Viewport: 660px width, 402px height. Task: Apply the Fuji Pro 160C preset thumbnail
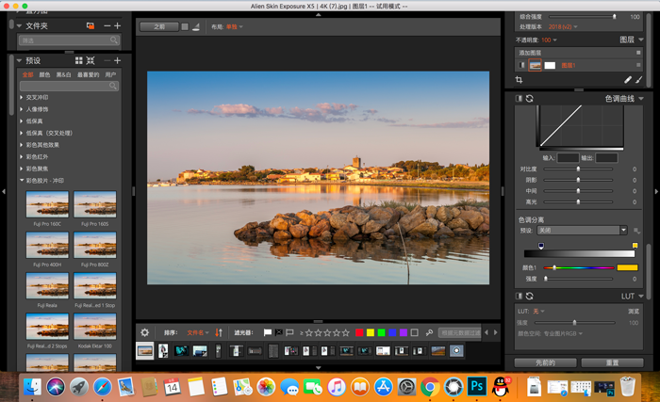click(x=47, y=204)
